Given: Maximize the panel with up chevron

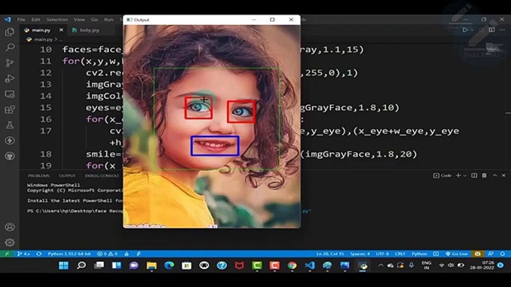Looking at the screenshot, I should tap(495, 175).
